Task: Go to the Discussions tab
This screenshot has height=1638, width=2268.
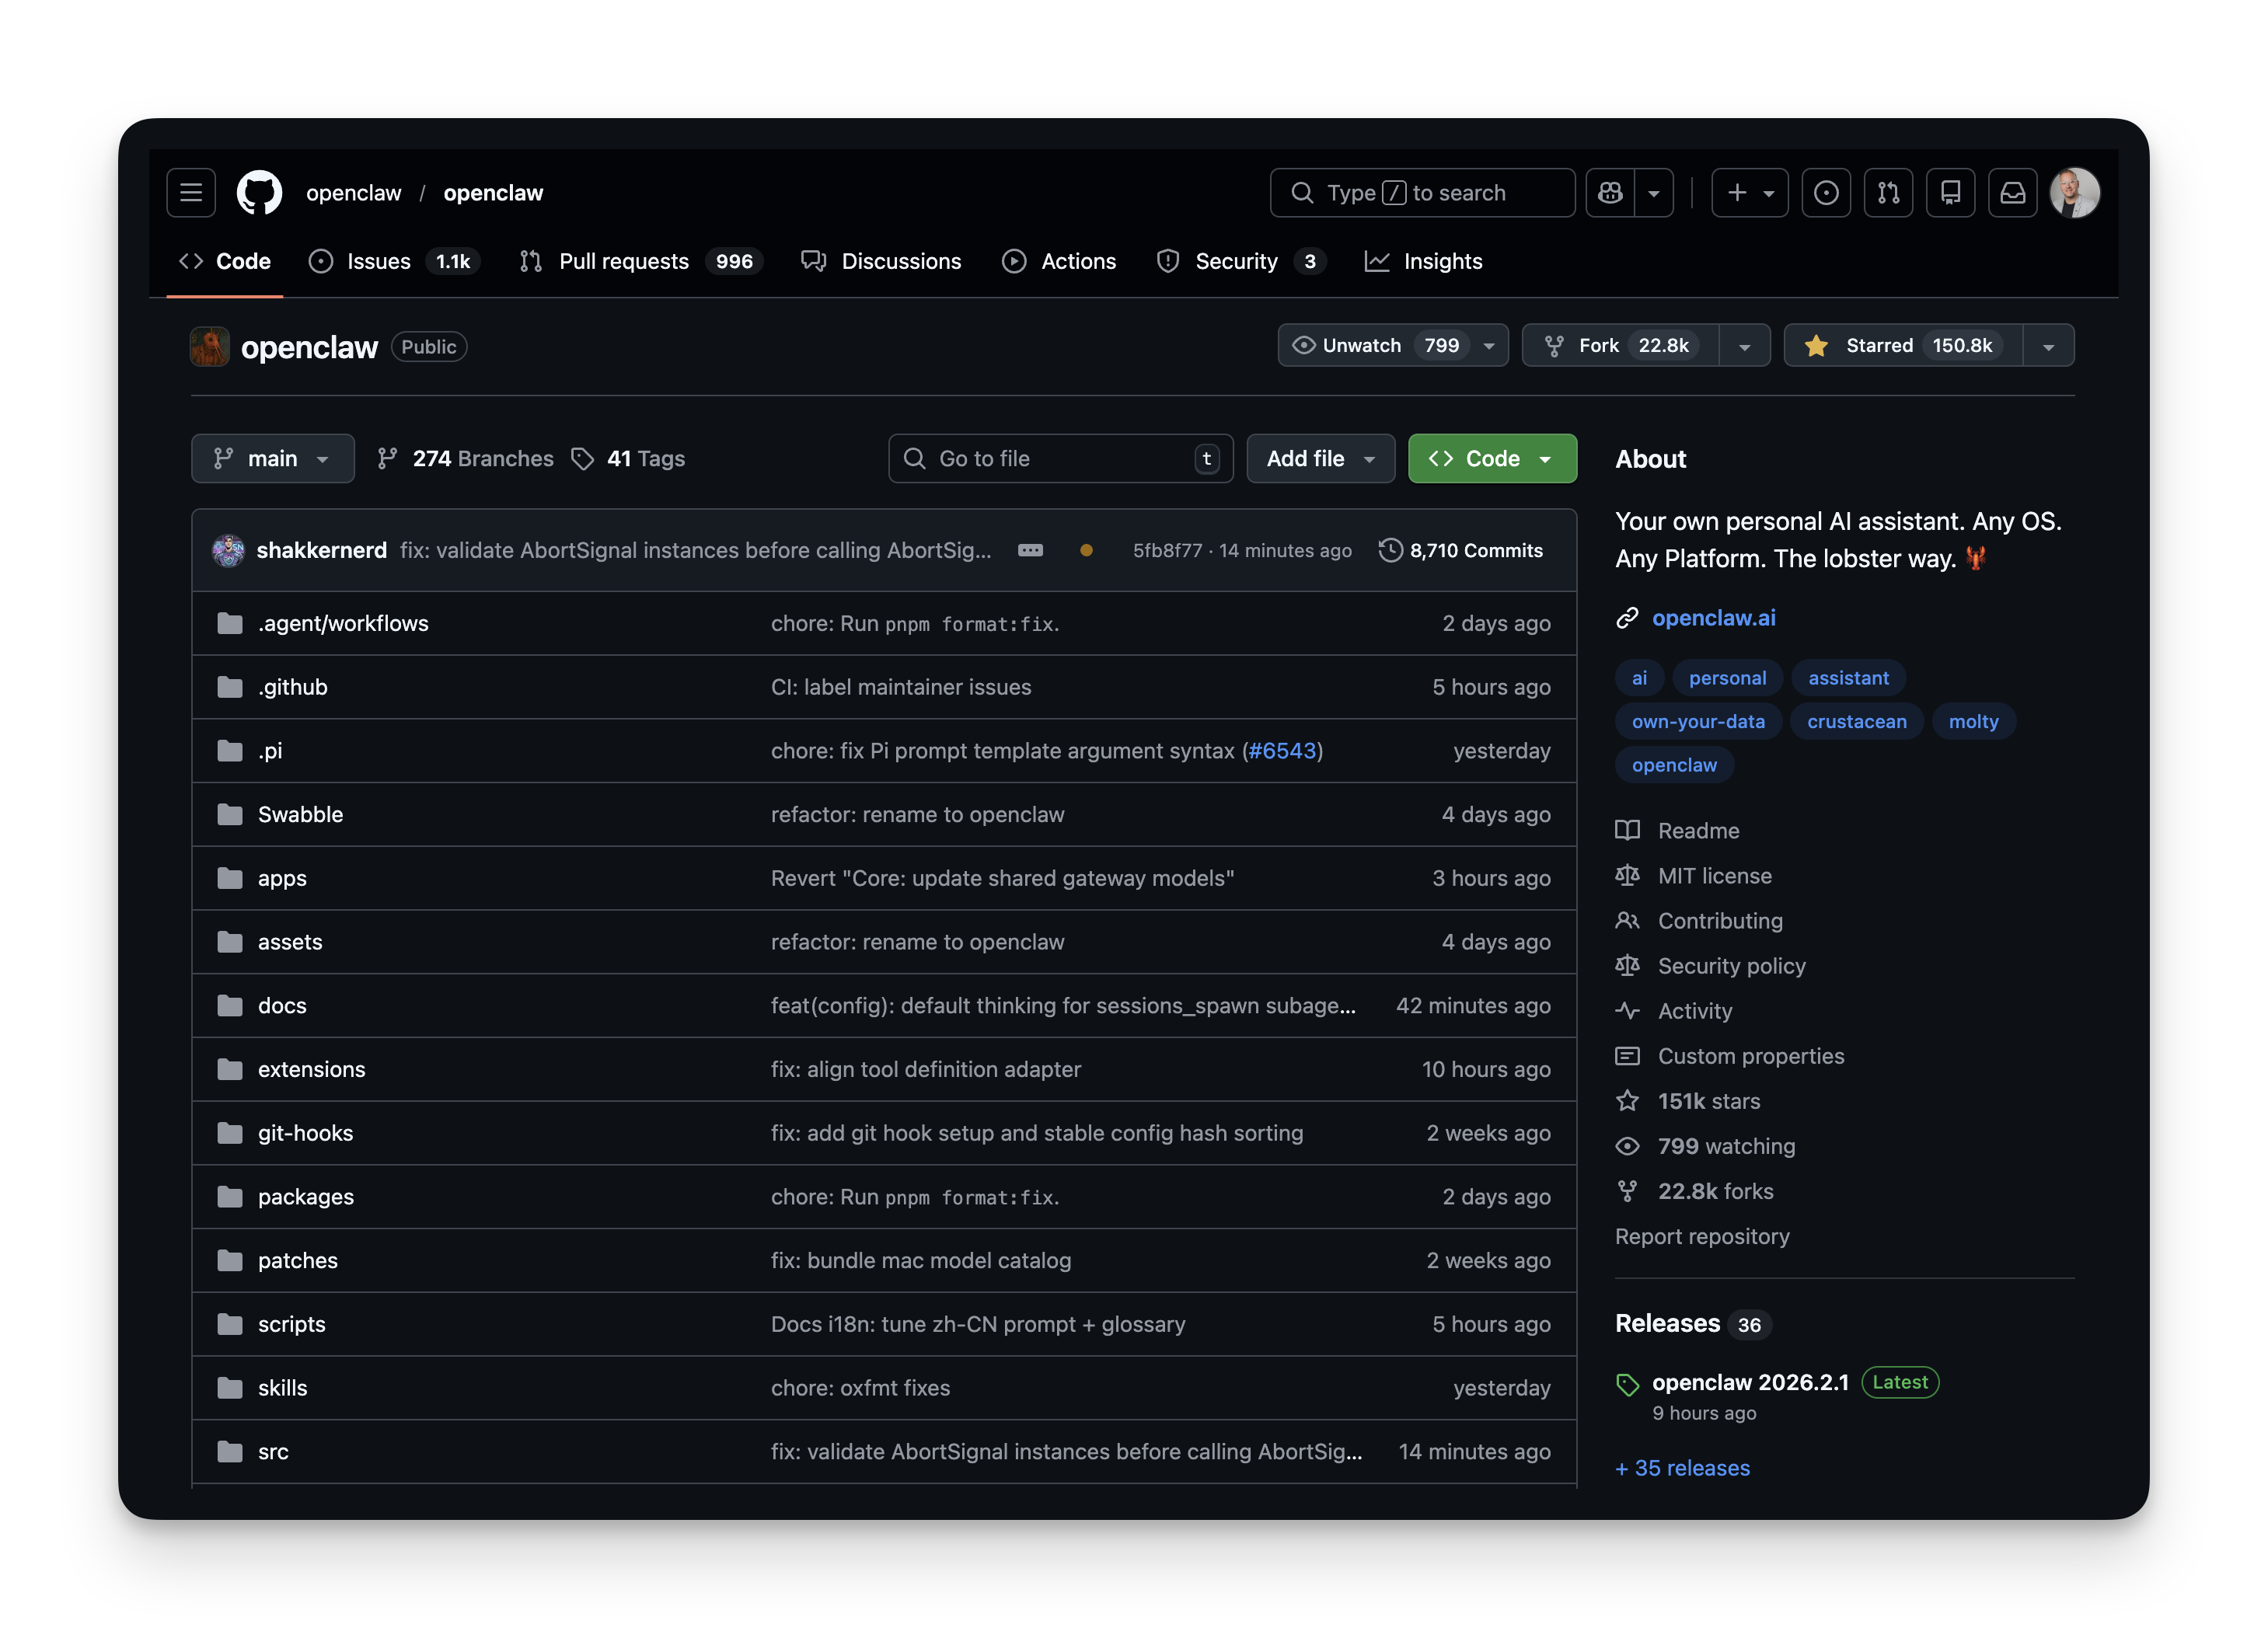Action: pos(881,261)
